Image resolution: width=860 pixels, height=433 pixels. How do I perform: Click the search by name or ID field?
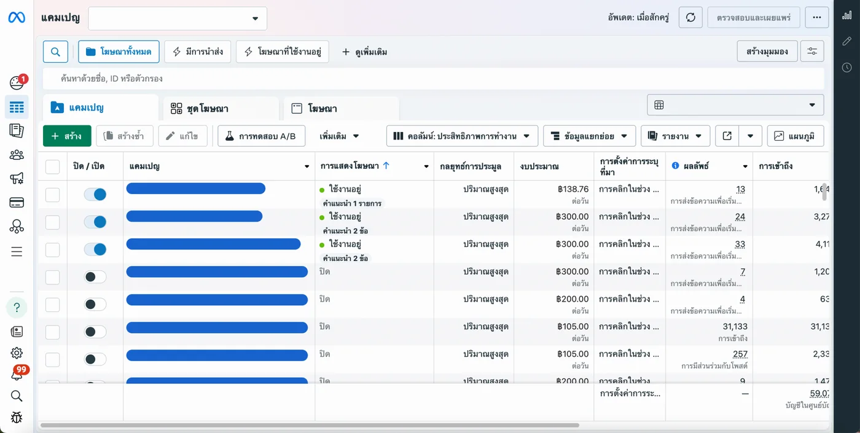[433, 79]
